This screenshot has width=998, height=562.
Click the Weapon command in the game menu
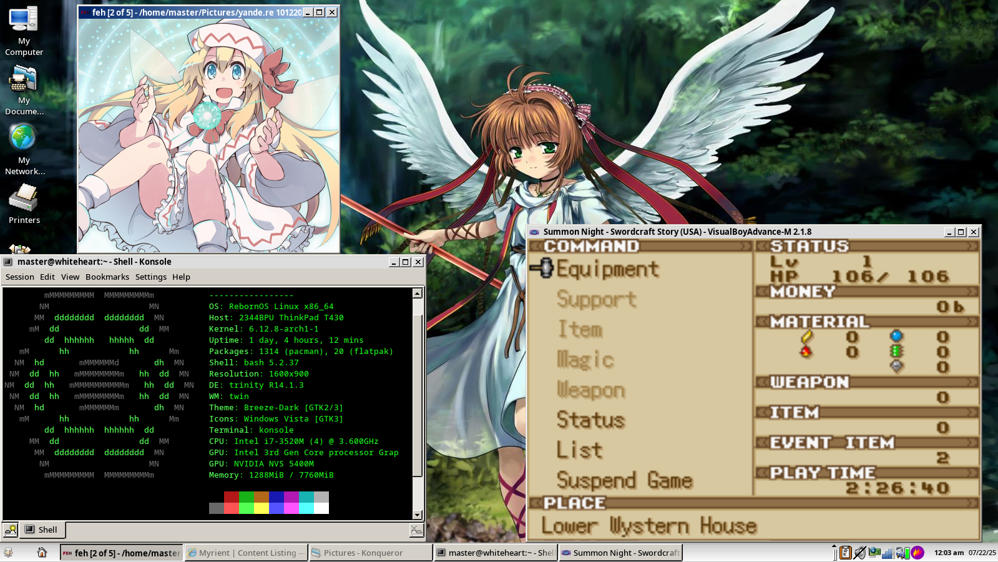pyautogui.click(x=590, y=390)
